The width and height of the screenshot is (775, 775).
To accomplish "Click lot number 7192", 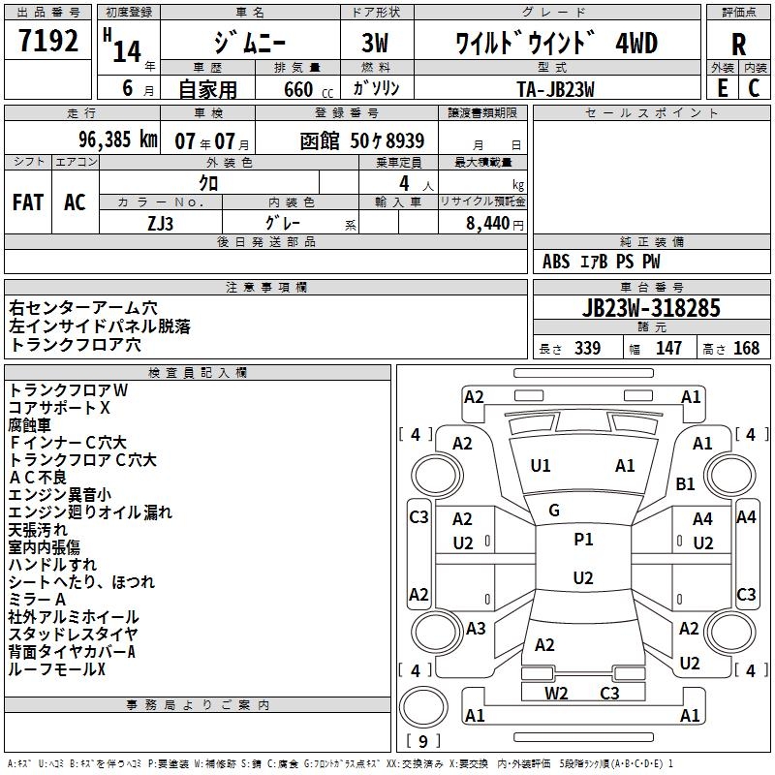I will tap(47, 41).
